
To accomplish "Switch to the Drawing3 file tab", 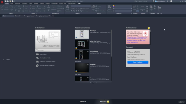I will coord(18,16).
